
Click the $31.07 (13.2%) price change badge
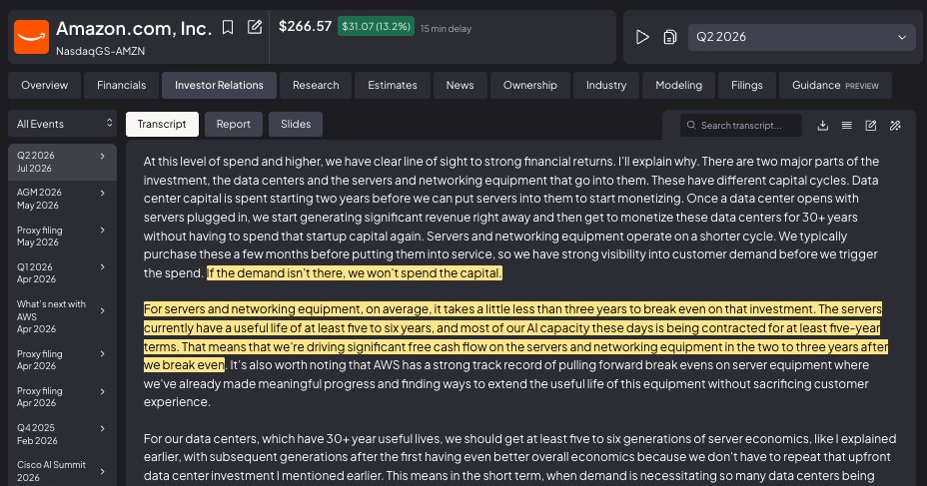[376, 27]
